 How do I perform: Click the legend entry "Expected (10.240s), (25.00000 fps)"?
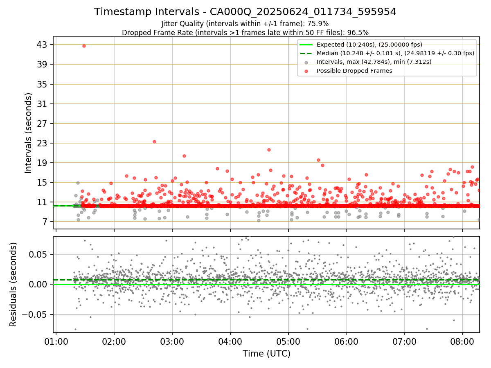coord(369,45)
